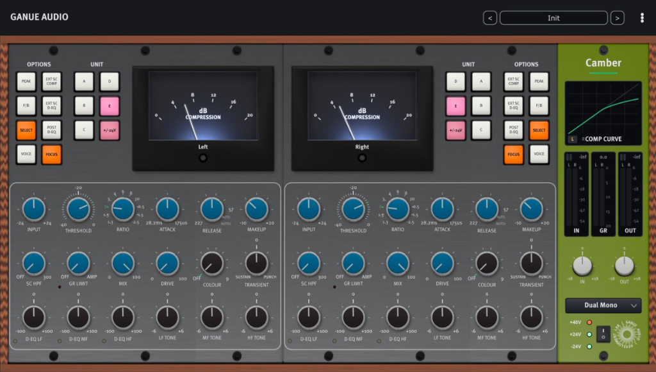The height and width of the screenshot is (372, 656).
Task: Disable FOCUS option on the left channel
Action: 51,154
